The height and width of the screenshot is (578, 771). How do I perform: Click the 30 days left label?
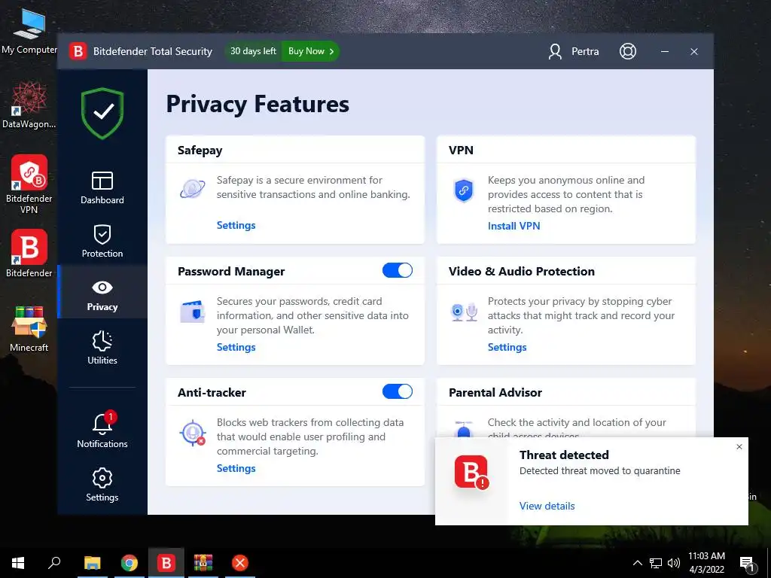click(253, 51)
